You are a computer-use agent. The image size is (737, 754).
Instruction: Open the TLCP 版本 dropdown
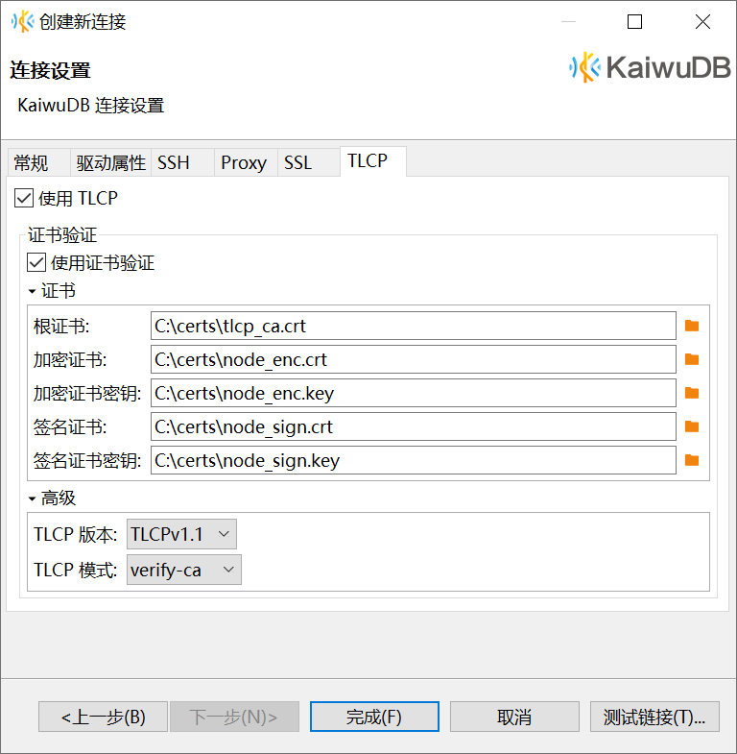point(181,534)
